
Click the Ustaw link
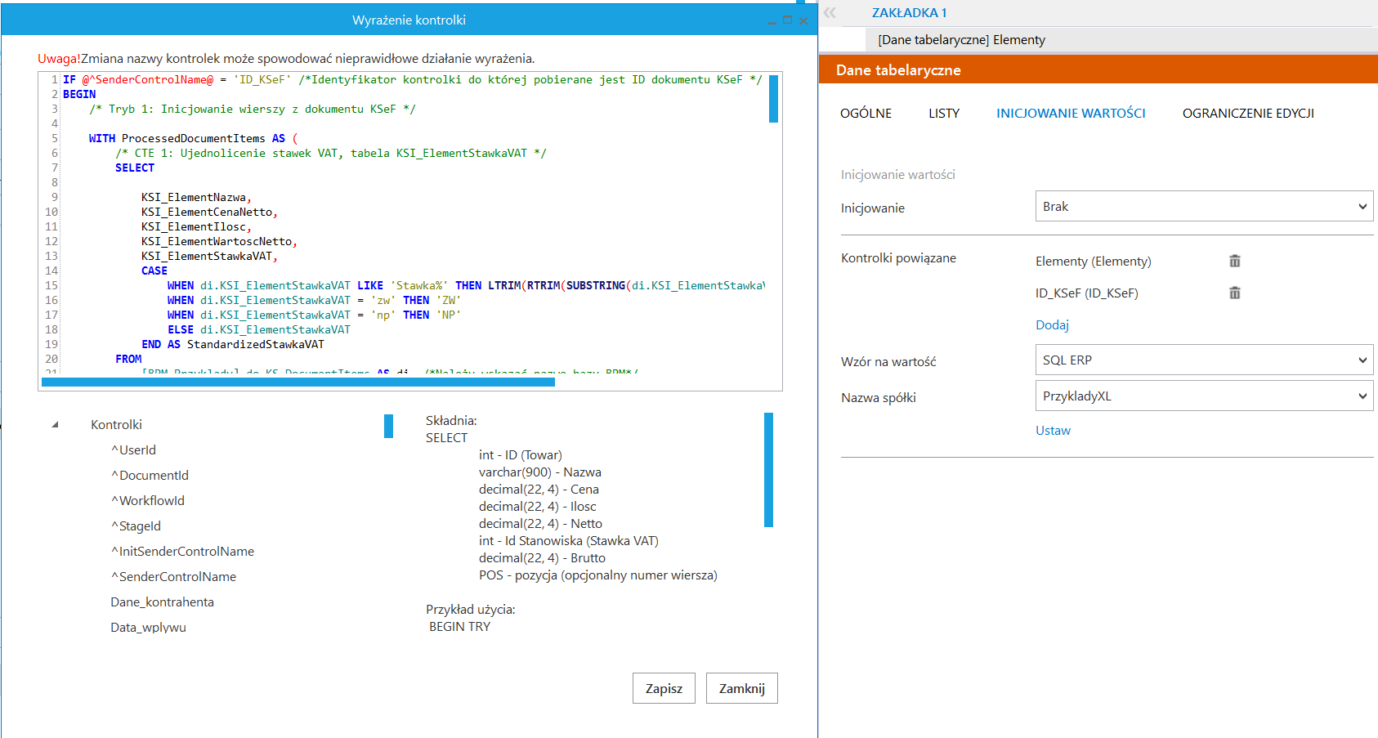tap(1053, 431)
